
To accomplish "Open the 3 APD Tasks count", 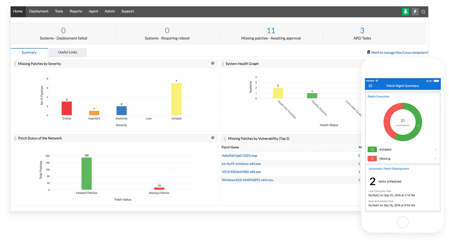I will tap(362, 31).
